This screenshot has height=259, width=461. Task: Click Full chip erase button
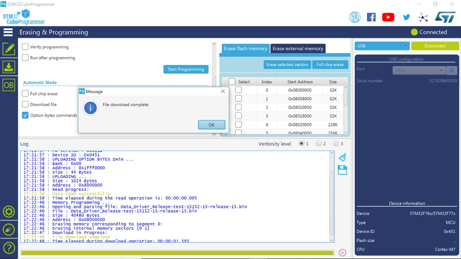[x=330, y=65]
